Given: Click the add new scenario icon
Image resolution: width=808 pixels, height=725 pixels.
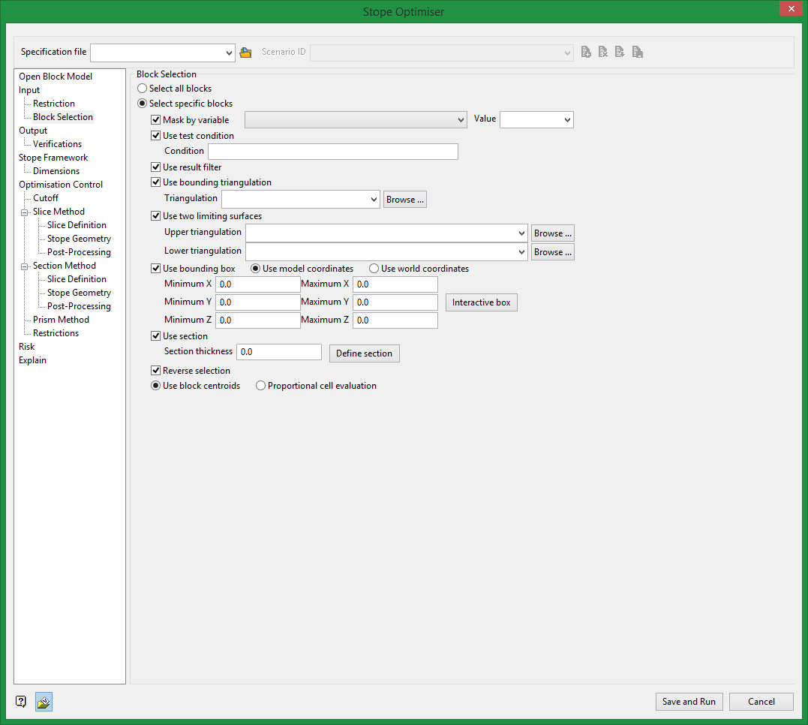Looking at the screenshot, I should point(587,53).
